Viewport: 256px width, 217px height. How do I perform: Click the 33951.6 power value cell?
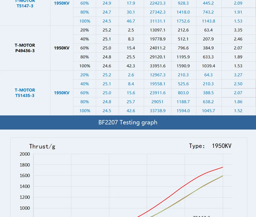pos(157,66)
